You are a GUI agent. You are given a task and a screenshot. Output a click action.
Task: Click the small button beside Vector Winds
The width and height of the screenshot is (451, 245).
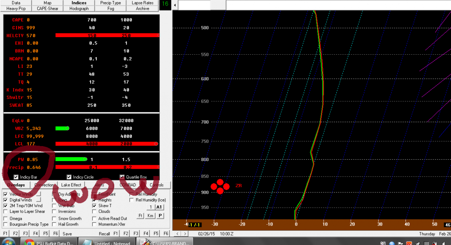pos(39,194)
